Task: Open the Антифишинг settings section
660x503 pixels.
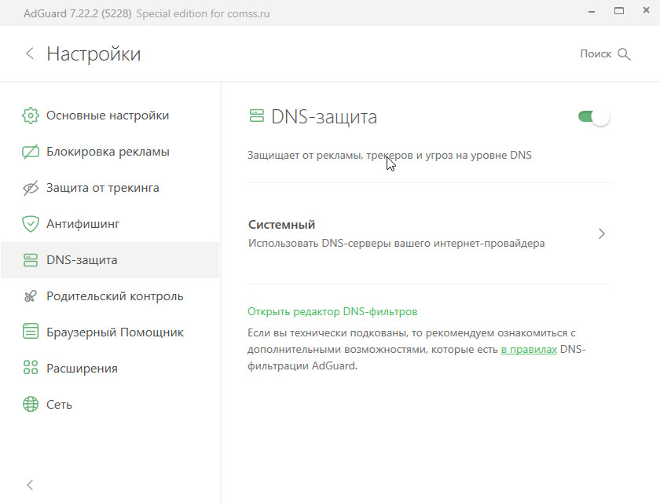Action: tap(82, 224)
